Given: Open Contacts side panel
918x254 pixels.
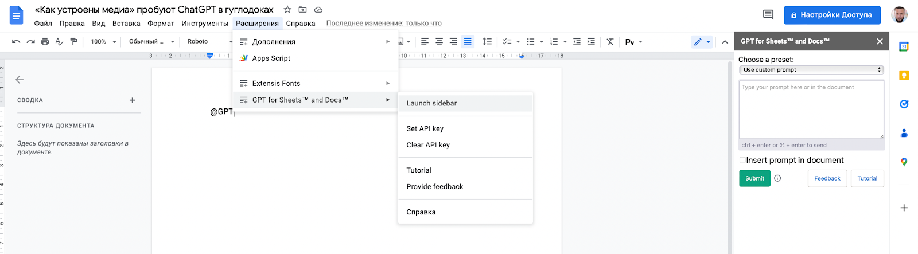Looking at the screenshot, I should coord(904,133).
